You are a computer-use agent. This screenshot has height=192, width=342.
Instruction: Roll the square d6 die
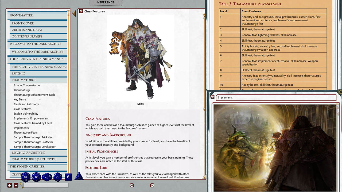click(x=68, y=177)
